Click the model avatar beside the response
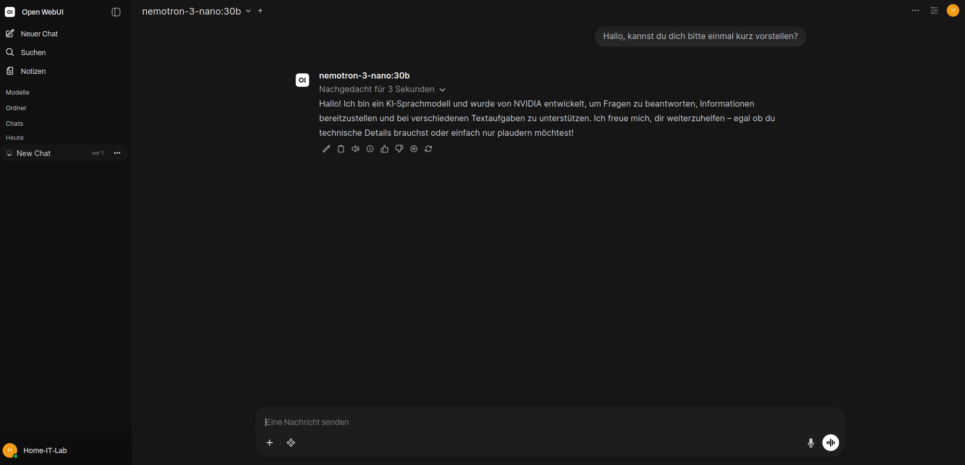 [x=302, y=80]
